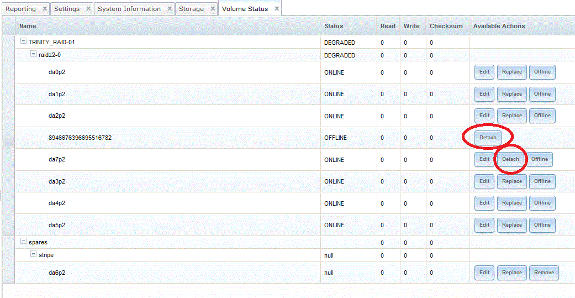Collapse the spares group
The width and height of the screenshot is (575, 298).
pyautogui.click(x=23, y=242)
